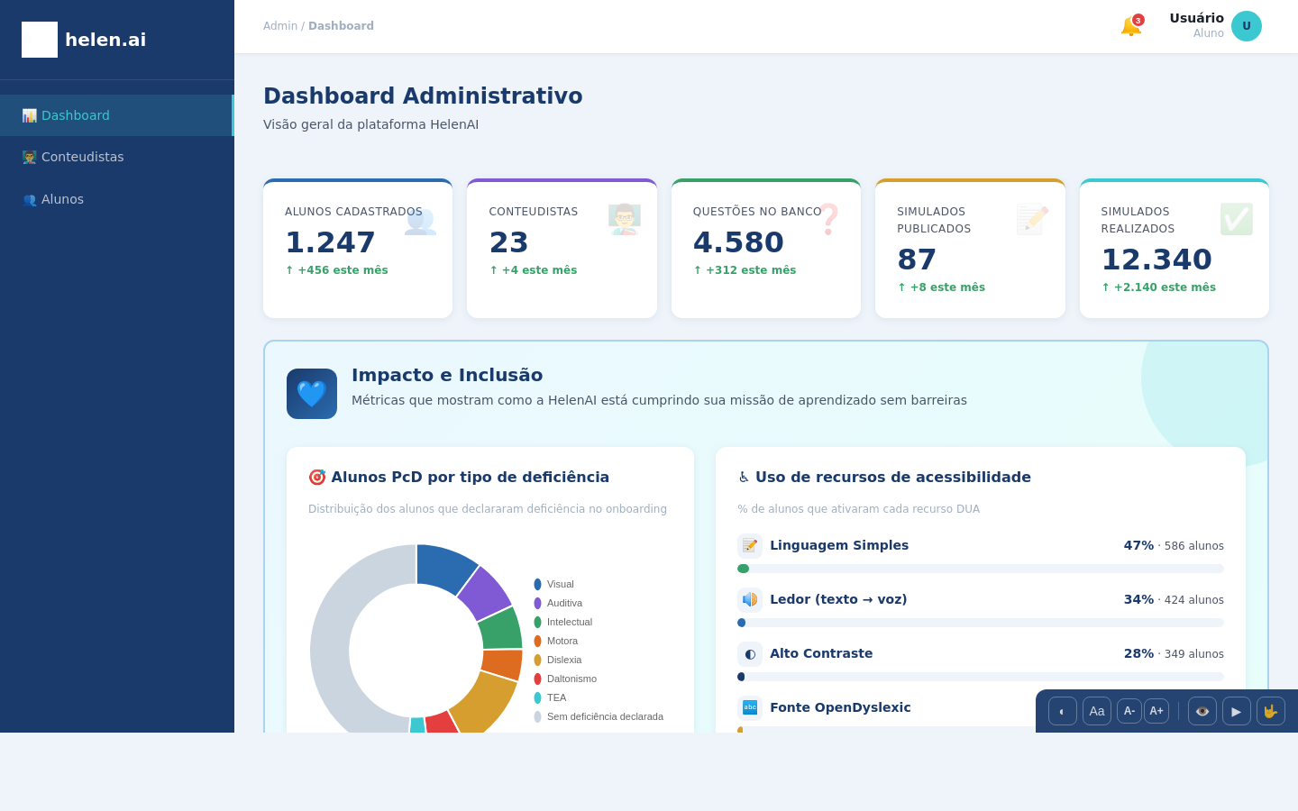Screen dimensions: 1298x811
Task: Decrease text size with A- button
Action: pos(1129,710)
